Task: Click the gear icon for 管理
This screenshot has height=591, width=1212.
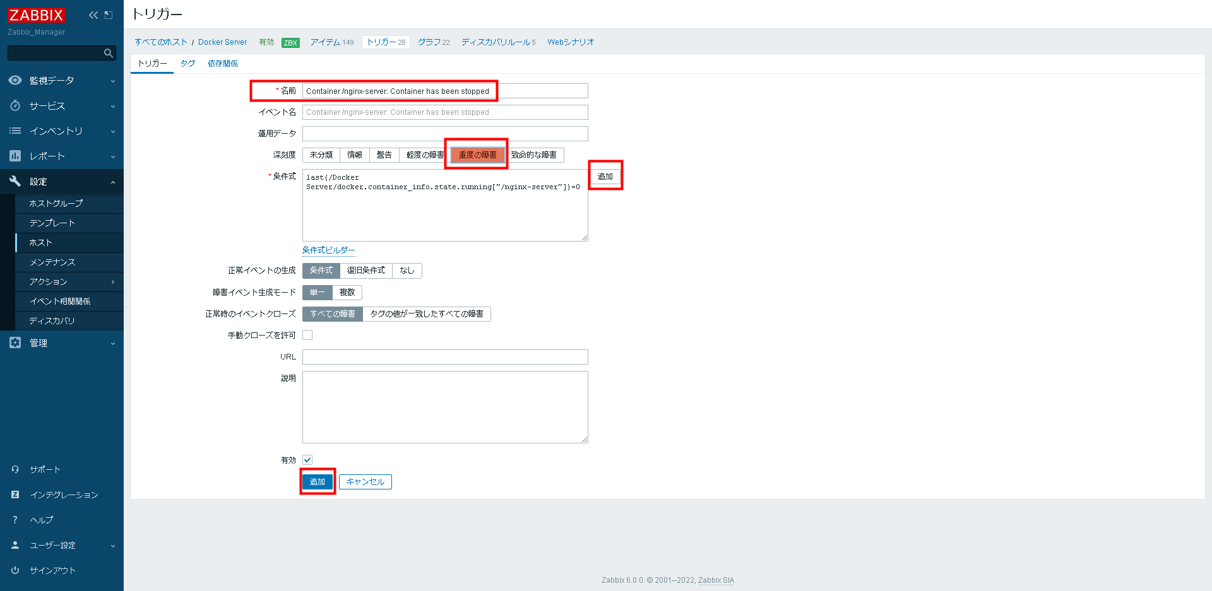Action: (x=15, y=342)
